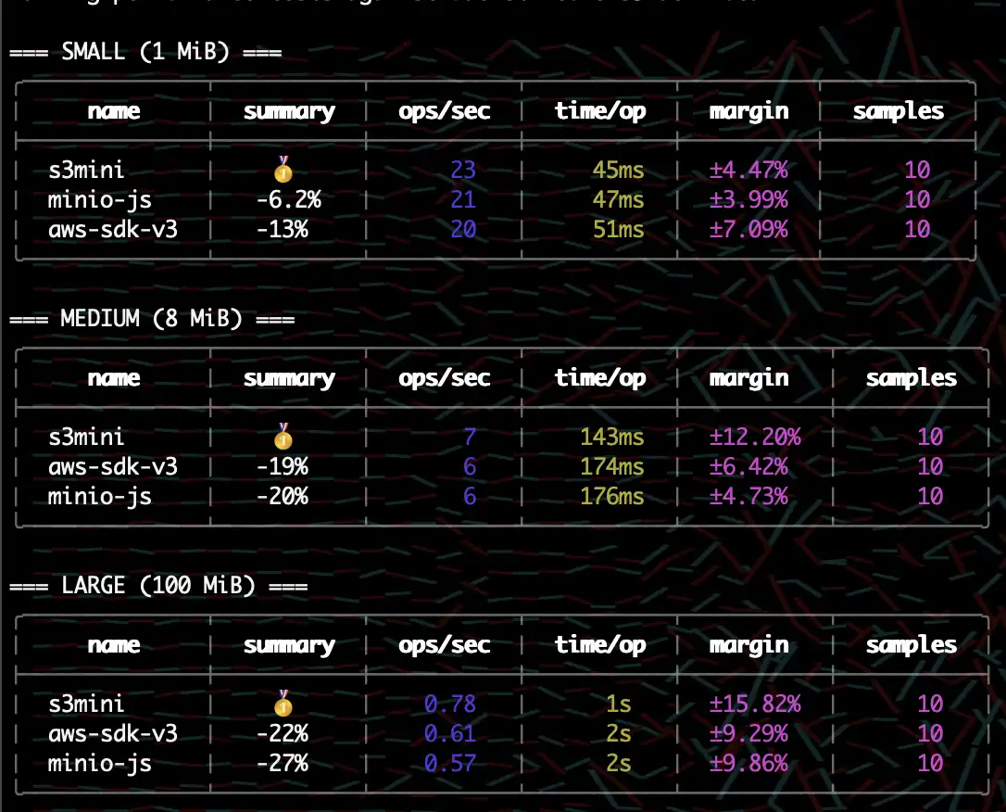The image size is (1006, 812).
Task: Click minio-js in the LARGE table
Action: pyautogui.click(x=99, y=763)
